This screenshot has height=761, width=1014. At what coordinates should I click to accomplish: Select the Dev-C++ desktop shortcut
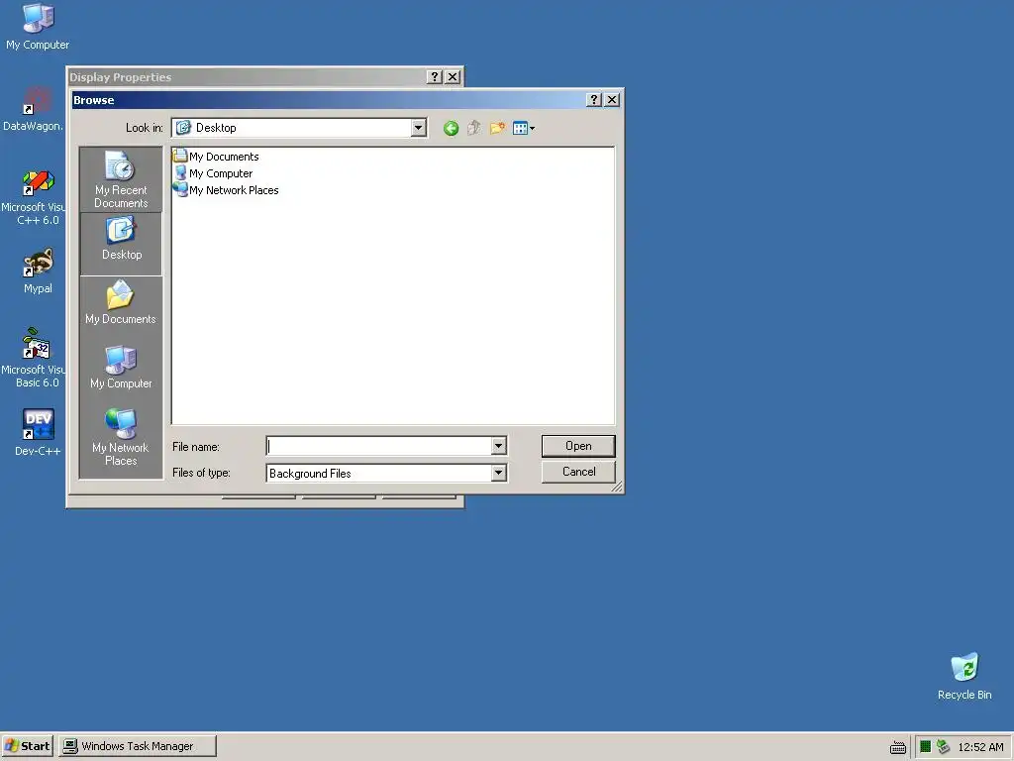(x=38, y=432)
